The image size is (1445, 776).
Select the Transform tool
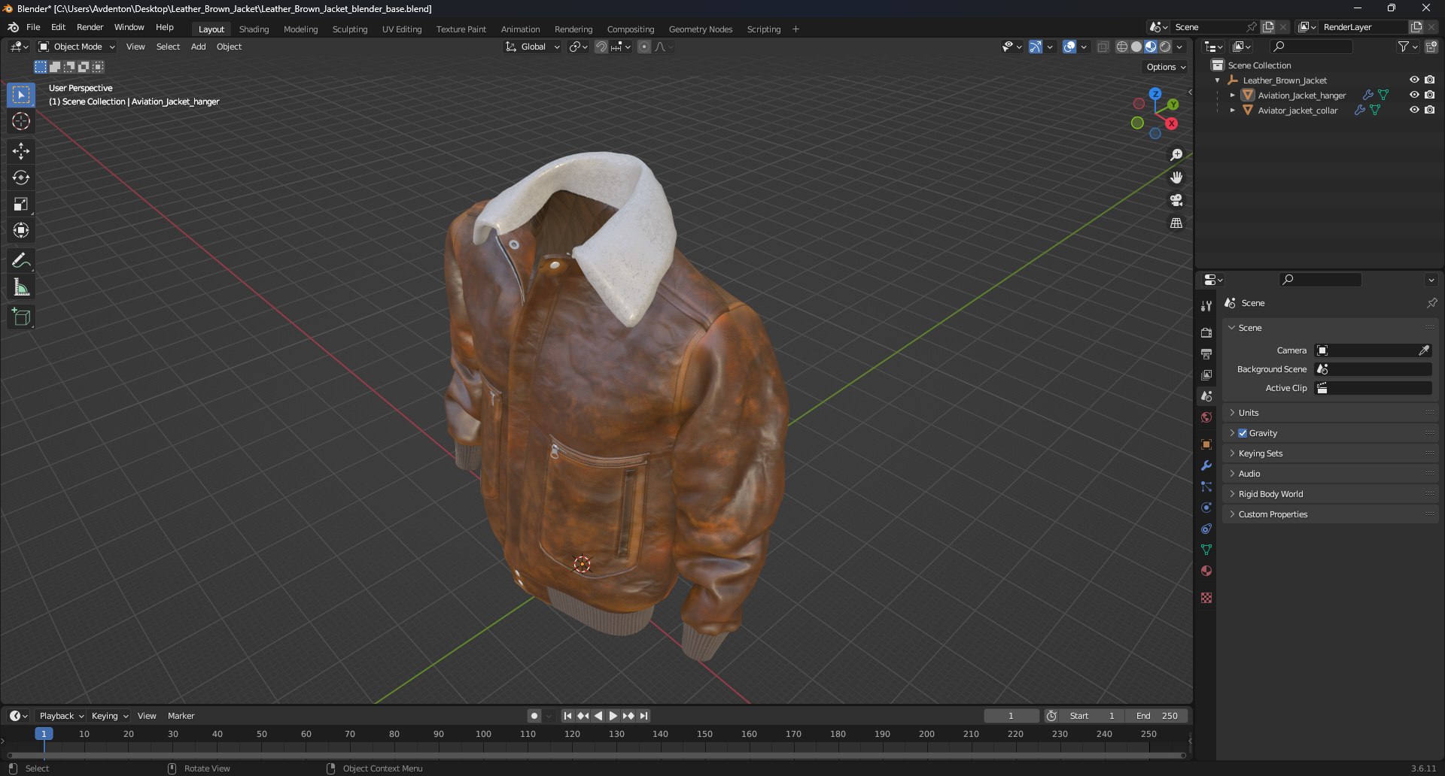tap(21, 230)
